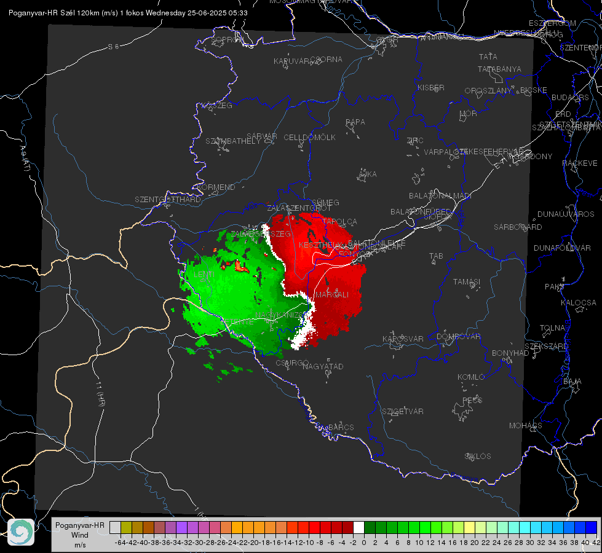Viewport: 602px width, 553px height.
Task: Click the 'TAB' city label
Action: (x=436, y=256)
